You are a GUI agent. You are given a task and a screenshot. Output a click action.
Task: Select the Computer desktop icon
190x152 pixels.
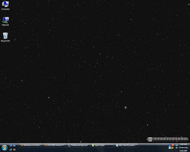pos(5,5)
